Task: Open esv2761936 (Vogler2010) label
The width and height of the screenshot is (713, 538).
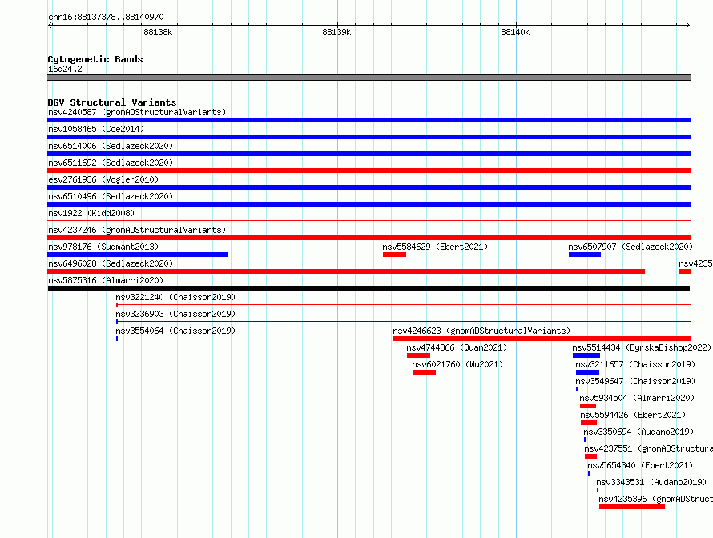Action: [x=103, y=179]
